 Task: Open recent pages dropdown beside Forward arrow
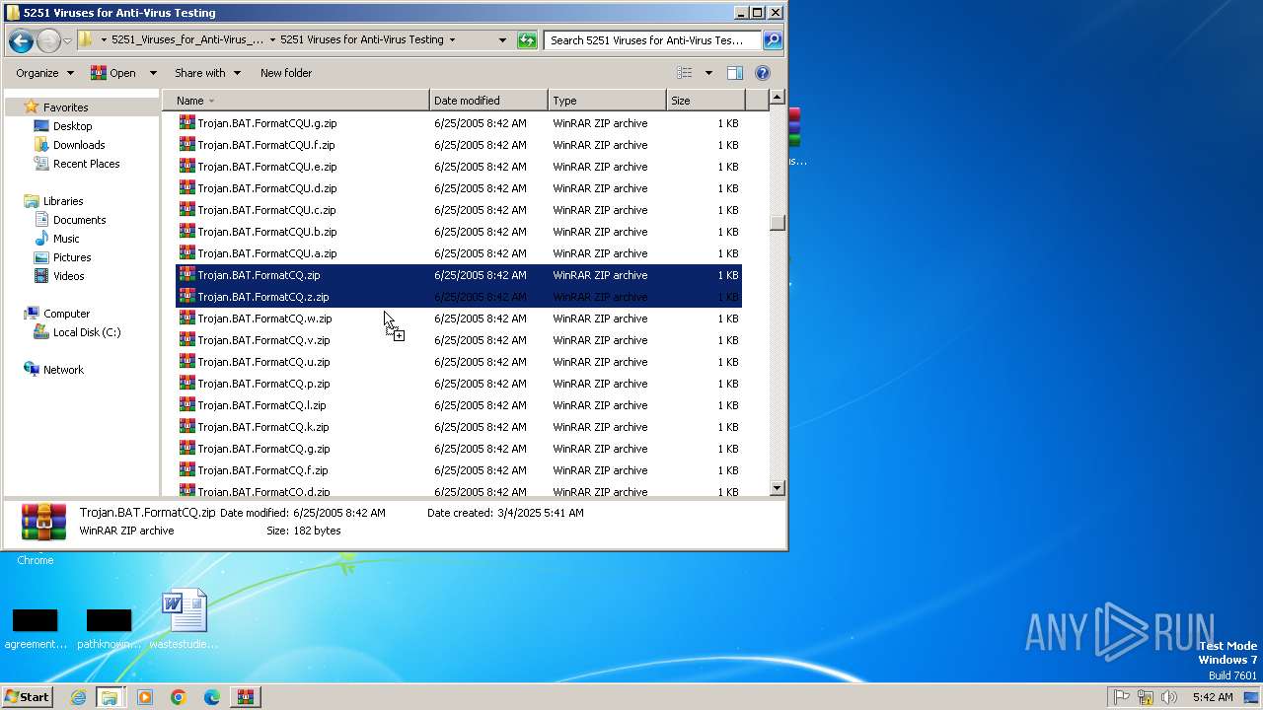(67, 40)
